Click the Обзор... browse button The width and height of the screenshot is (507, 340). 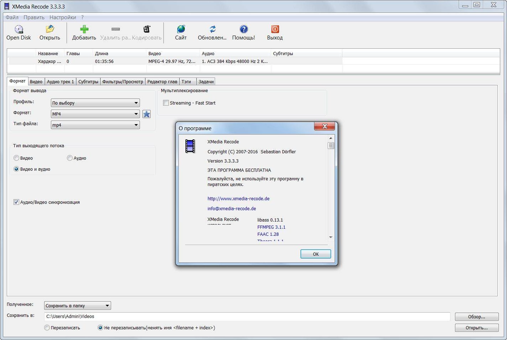pyautogui.click(x=476, y=317)
